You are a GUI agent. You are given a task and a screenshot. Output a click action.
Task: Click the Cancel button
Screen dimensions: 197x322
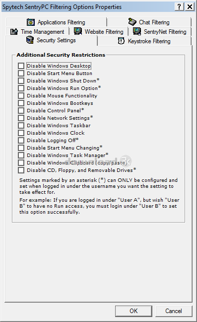coord(174,311)
